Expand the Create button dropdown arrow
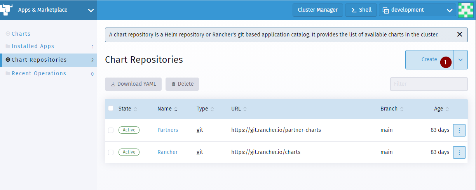 tap(460, 60)
